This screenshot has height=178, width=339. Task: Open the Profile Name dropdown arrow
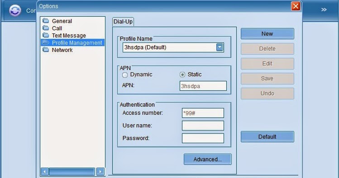coord(220,47)
